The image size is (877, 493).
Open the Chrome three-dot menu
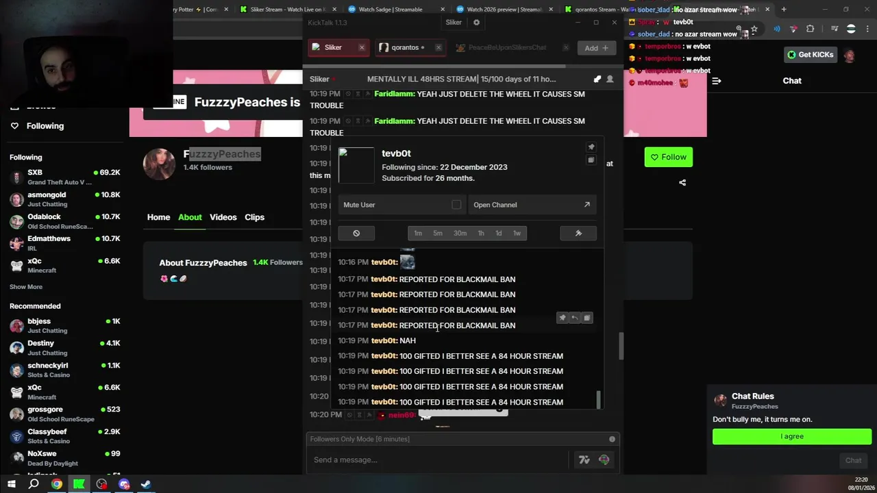(867, 29)
